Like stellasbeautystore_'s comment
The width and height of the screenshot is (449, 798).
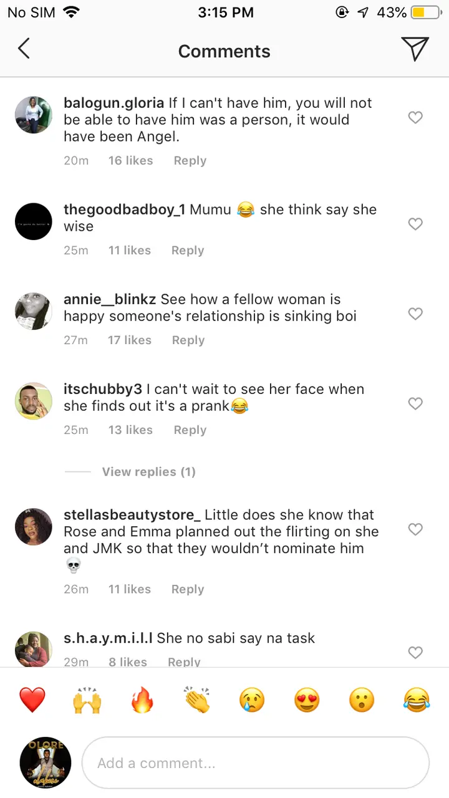click(x=415, y=529)
